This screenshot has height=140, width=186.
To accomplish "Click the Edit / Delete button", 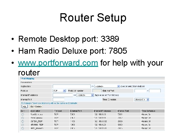I will coord(36,107).
